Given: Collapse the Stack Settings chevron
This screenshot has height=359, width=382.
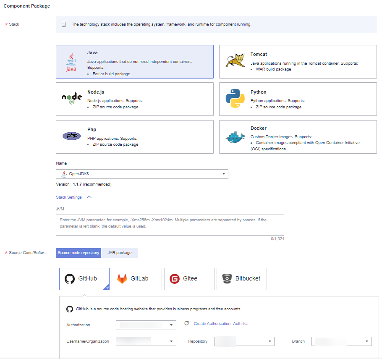Looking at the screenshot, I should click(89, 197).
